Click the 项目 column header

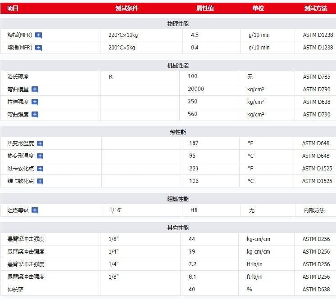[x=13, y=8]
